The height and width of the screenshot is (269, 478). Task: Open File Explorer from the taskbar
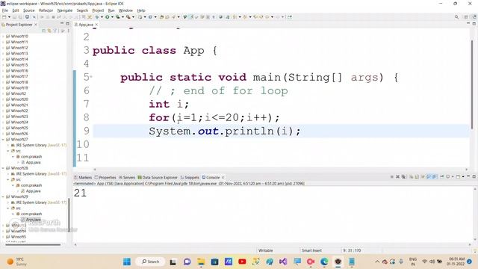(x=201, y=262)
